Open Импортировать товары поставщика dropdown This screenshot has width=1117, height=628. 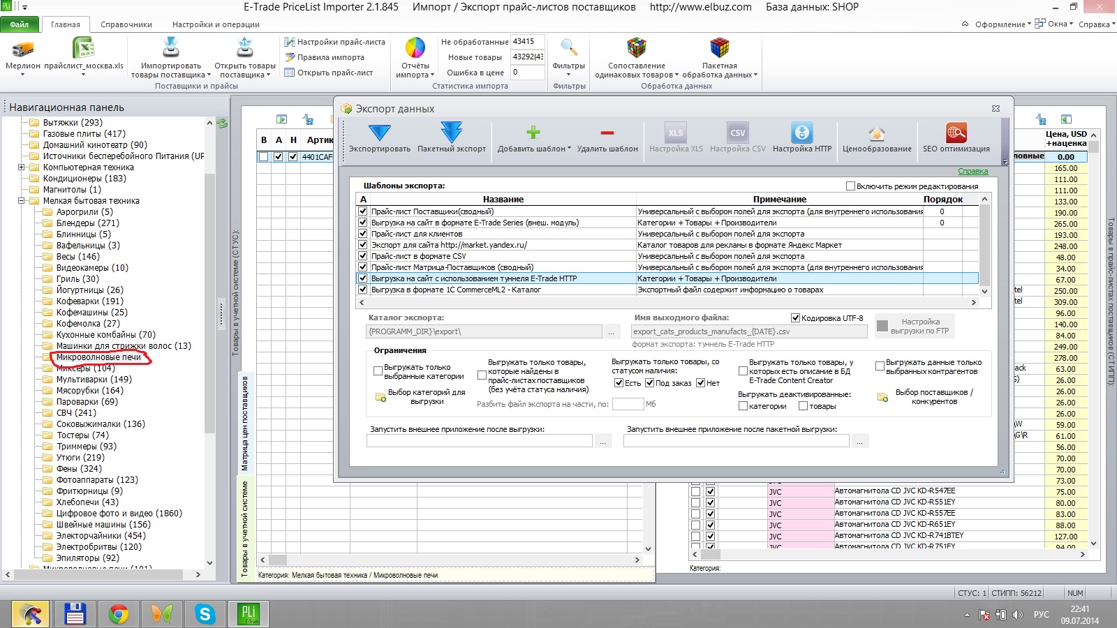170,58
